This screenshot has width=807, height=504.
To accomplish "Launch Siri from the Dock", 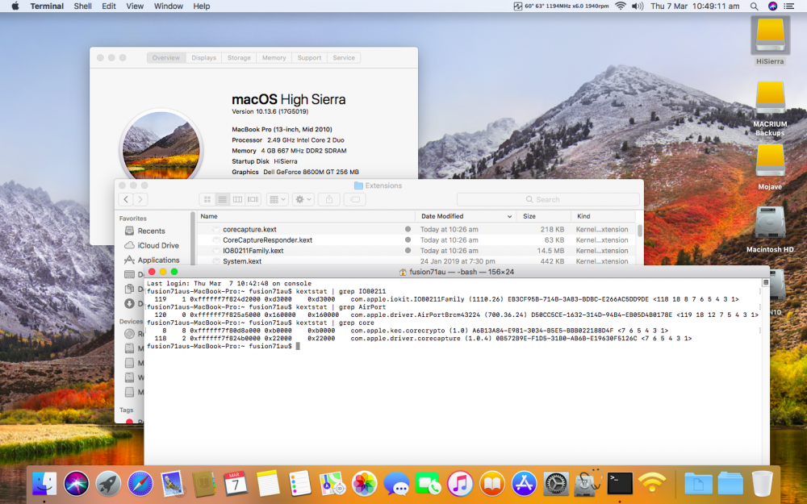I will [76, 483].
